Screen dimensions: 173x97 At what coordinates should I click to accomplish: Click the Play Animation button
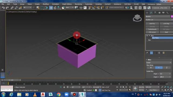coord(123,87)
